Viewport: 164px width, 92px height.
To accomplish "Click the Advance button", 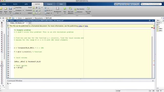I will (x=78, y=12).
